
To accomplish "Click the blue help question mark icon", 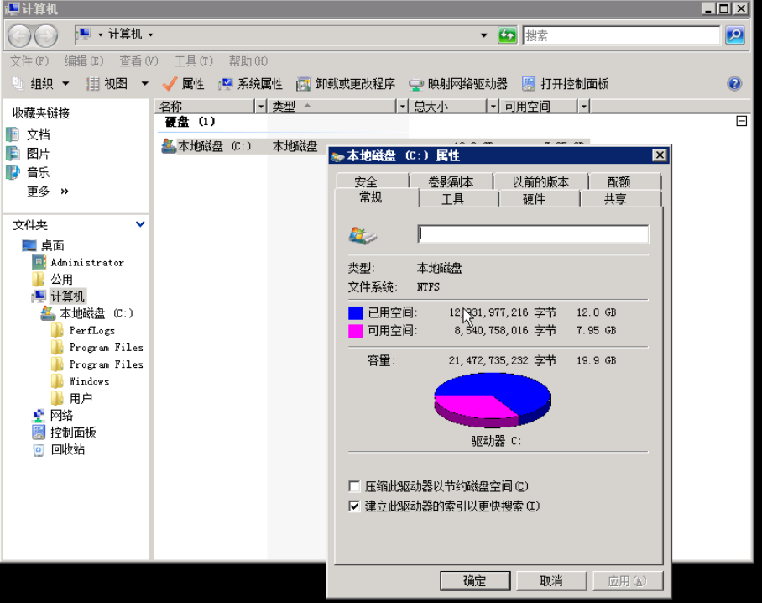I will (734, 84).
